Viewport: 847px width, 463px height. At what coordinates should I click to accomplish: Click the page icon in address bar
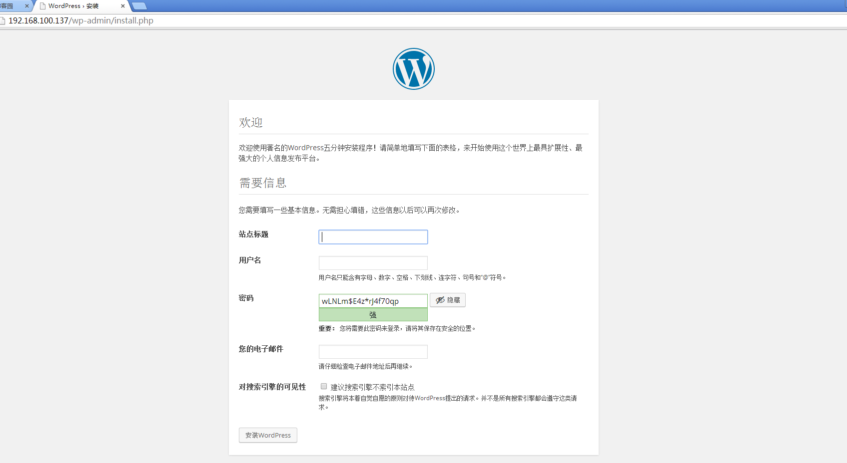[2, 20]
